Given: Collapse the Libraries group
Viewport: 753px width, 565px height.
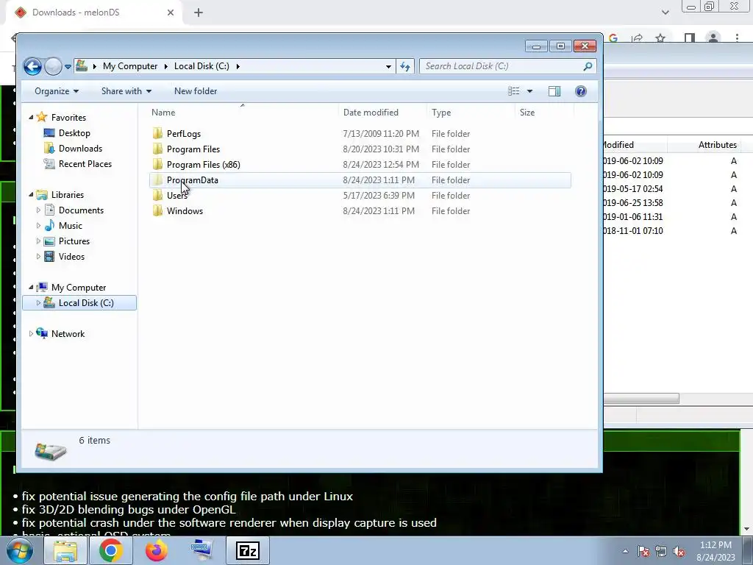Looking at the screenshot, I should [x=31, y=194].
